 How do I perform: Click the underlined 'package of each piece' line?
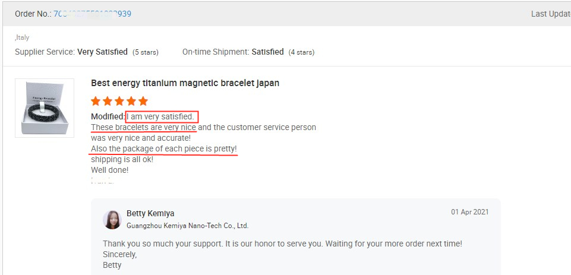point(163,148)
